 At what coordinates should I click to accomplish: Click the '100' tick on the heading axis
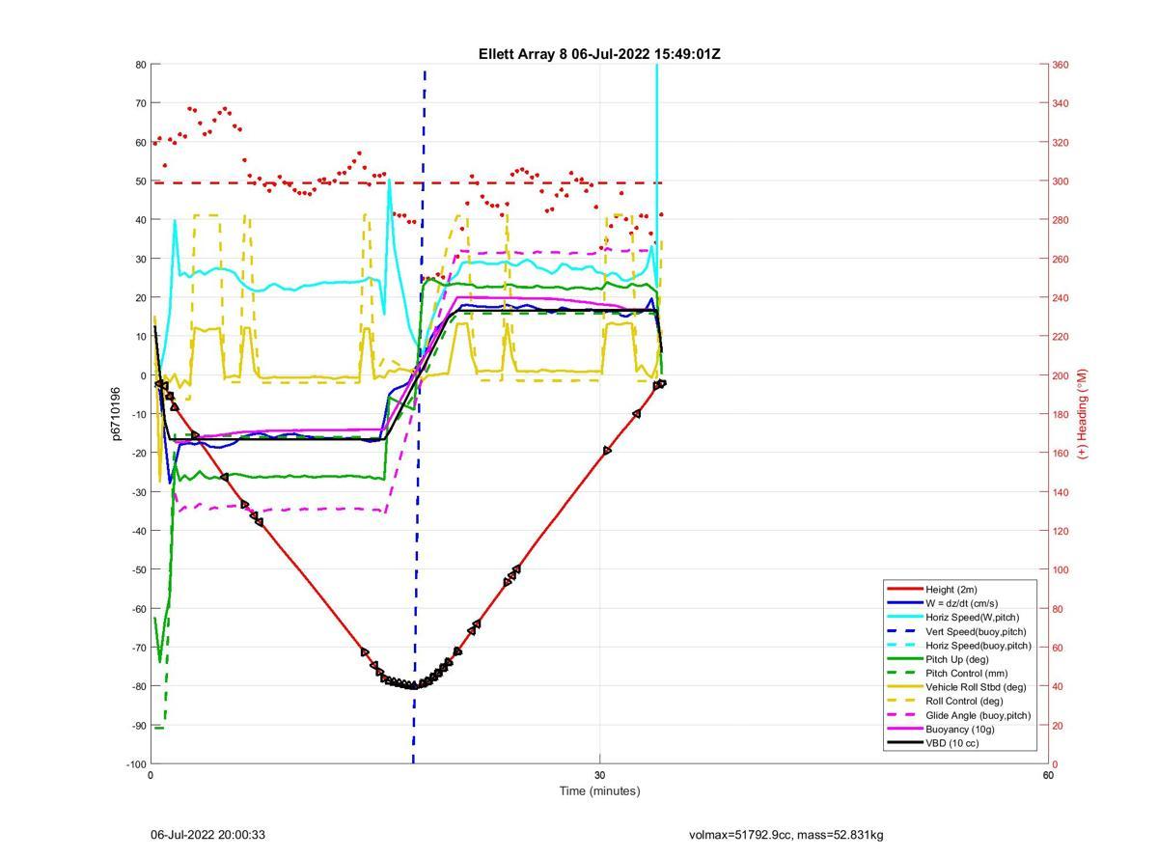(1061, 569)
